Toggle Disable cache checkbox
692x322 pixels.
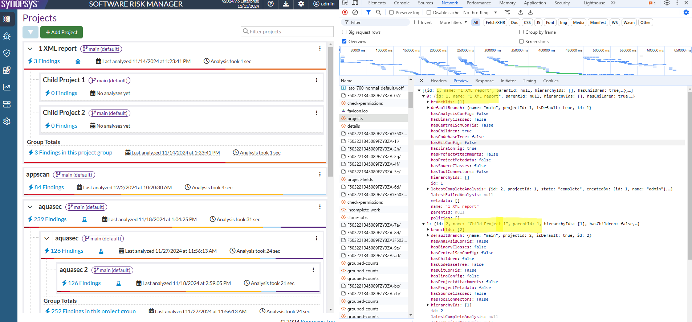click(x=429, y=12)
